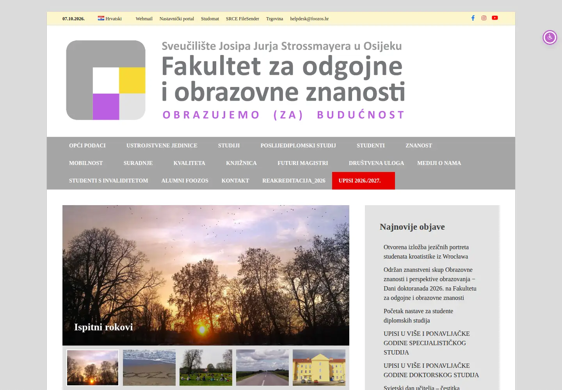The image size is (562, 390).
Task: Open the Instagram icon link
Action: pyautogui.click(x=484, y=18)
